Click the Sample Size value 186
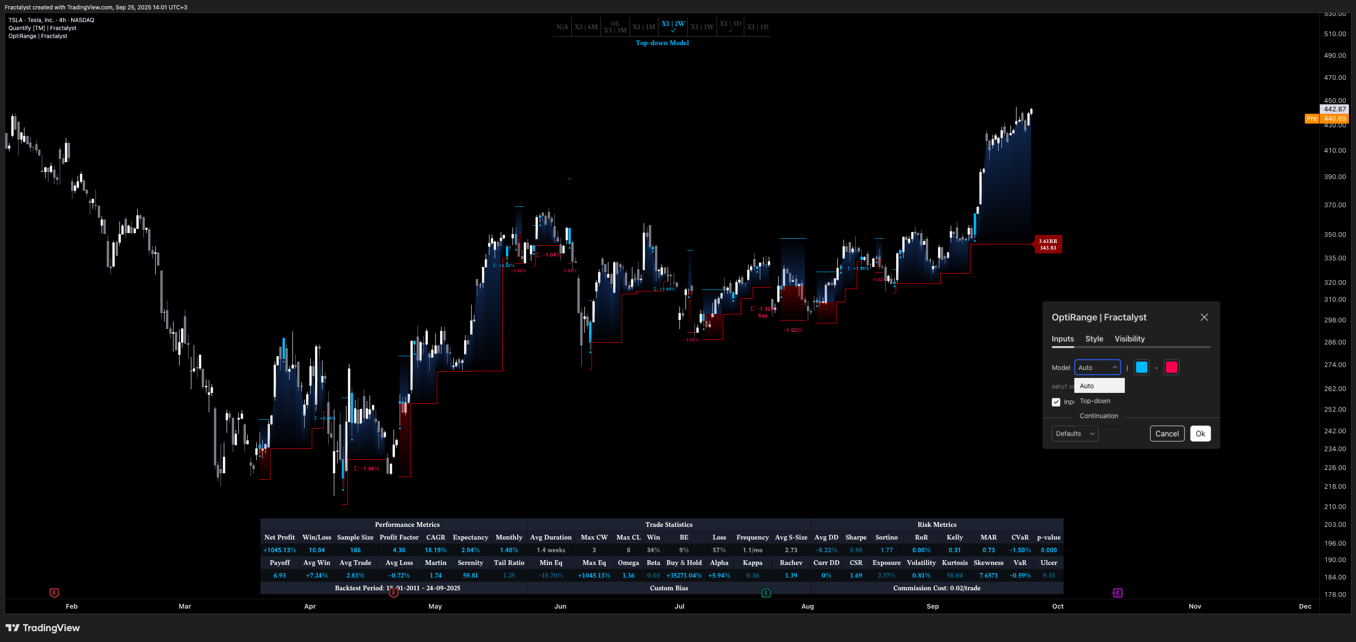This screenshot has height=642, width=1356. tap(355, 550)
